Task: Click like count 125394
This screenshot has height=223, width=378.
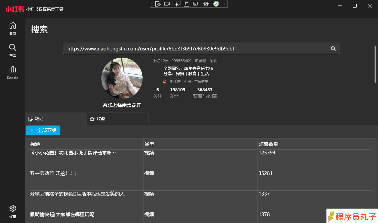Action: point(267,153)
